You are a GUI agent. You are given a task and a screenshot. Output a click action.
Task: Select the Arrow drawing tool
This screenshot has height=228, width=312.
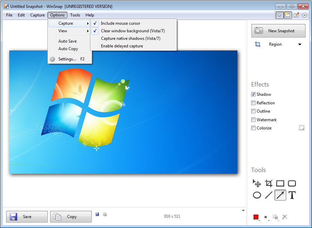280,195
